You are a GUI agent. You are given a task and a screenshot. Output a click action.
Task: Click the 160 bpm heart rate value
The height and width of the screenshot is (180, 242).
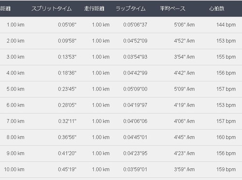click(226, 137)
